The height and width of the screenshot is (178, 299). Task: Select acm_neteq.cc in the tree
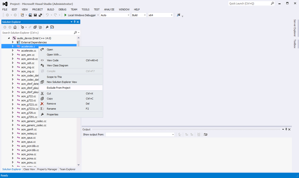[x=29, y=133]
